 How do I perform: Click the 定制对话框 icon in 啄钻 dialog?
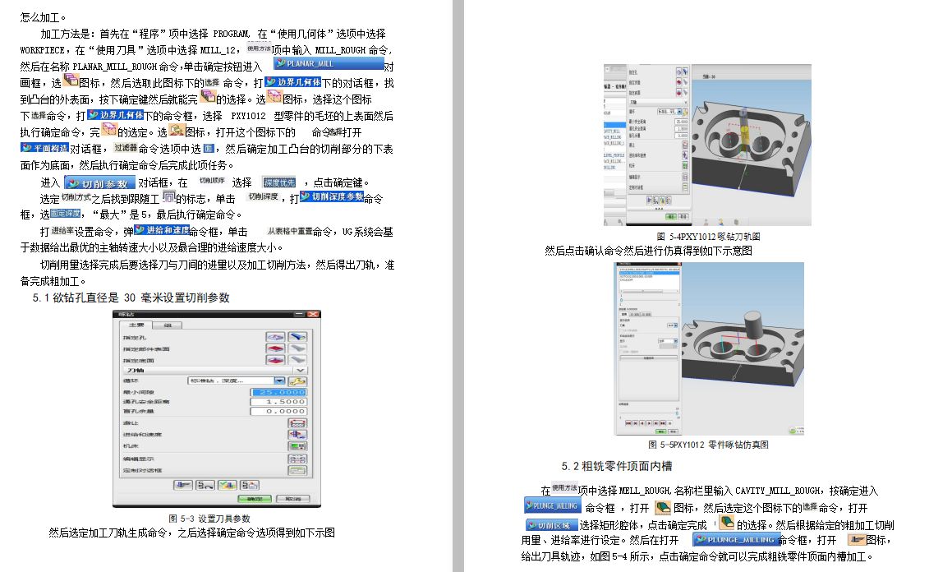pyautogui.click(x=297, y=471)
